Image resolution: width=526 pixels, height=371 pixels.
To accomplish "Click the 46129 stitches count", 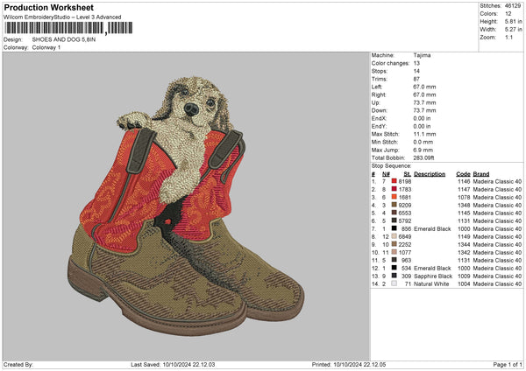I will 513,7.
